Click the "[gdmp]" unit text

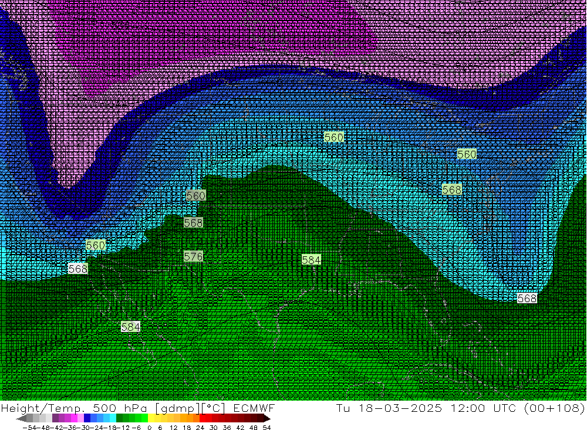coord(178,408)
